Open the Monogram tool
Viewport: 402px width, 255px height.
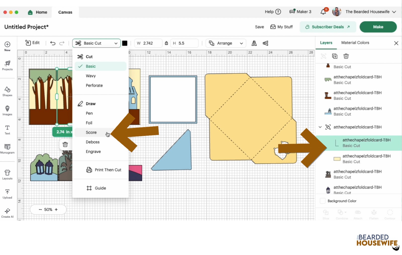click(7, 148)
